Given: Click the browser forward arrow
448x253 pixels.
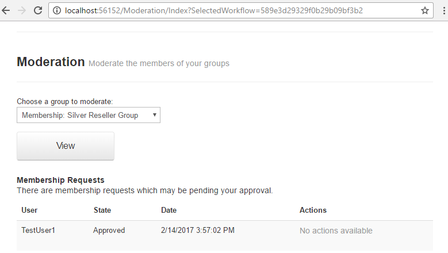Looking at the screenshot, I should pyautogui.click(x=22, y=10).
